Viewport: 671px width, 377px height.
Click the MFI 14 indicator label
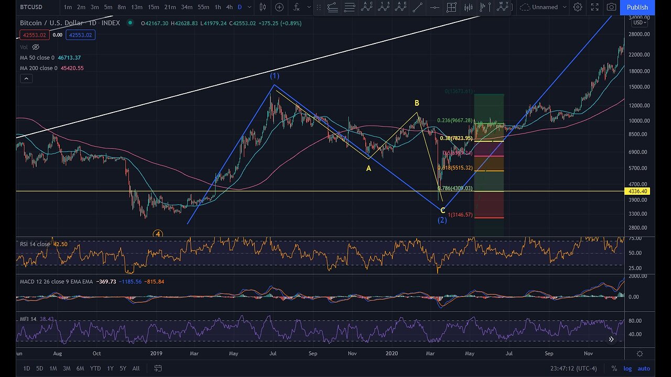(x=28, y=318)
